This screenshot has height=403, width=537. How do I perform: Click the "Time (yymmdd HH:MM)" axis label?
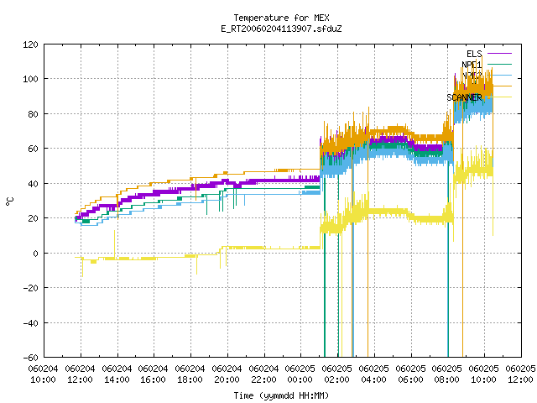[281, 395]
